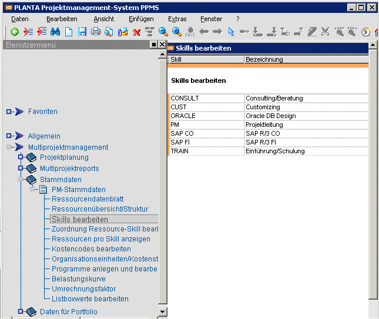Open the Extras menu
This screenshot has height=319, width=379.
[x=177, y=19]
